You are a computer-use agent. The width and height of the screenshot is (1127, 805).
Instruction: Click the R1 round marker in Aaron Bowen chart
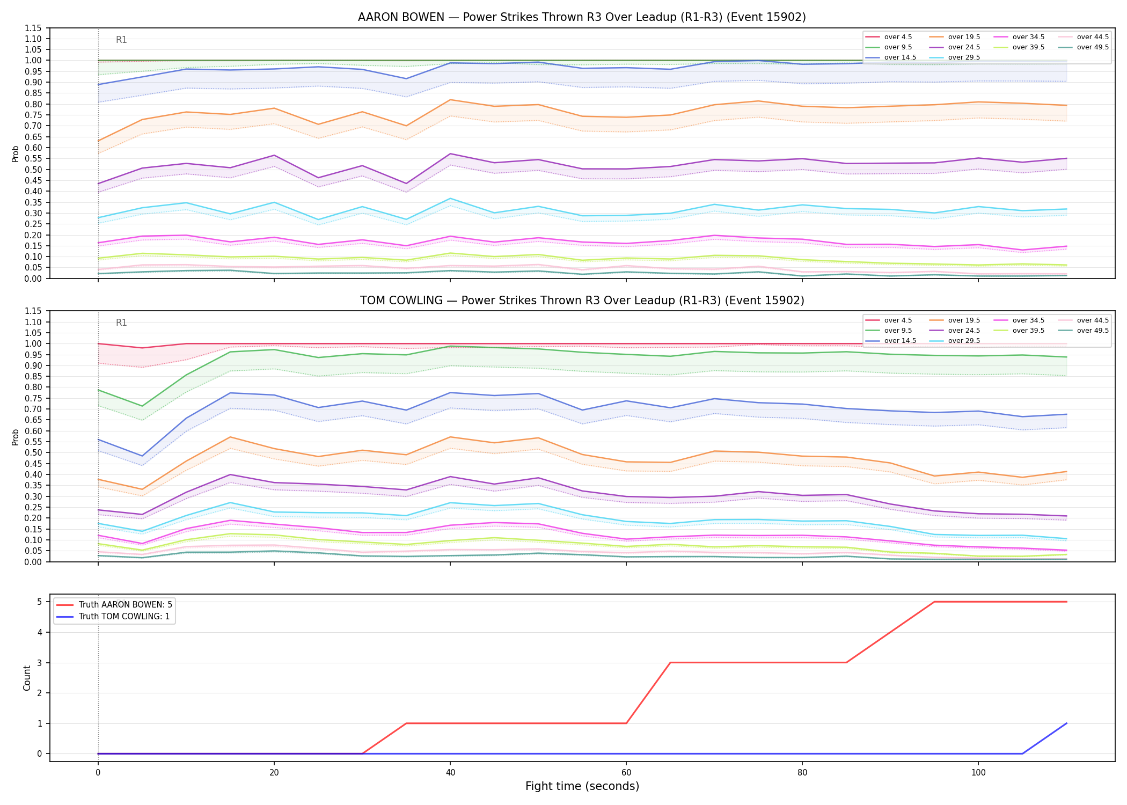coord(121,40)
